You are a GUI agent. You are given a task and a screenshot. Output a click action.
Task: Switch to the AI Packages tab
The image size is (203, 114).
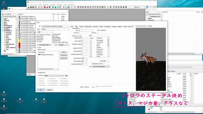[107, 27]
